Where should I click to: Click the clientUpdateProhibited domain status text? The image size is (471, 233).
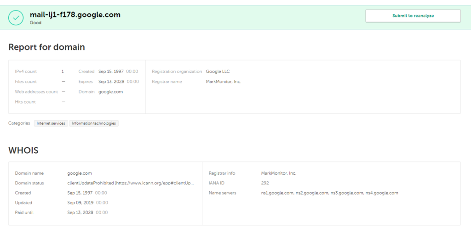131,183
